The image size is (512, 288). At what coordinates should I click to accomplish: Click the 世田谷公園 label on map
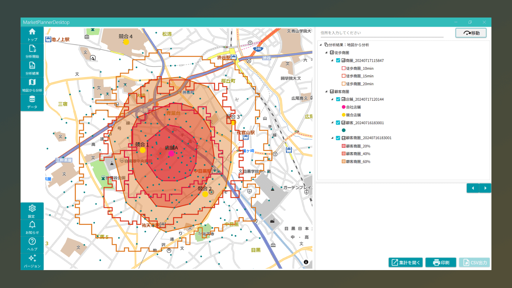point(116,178)
